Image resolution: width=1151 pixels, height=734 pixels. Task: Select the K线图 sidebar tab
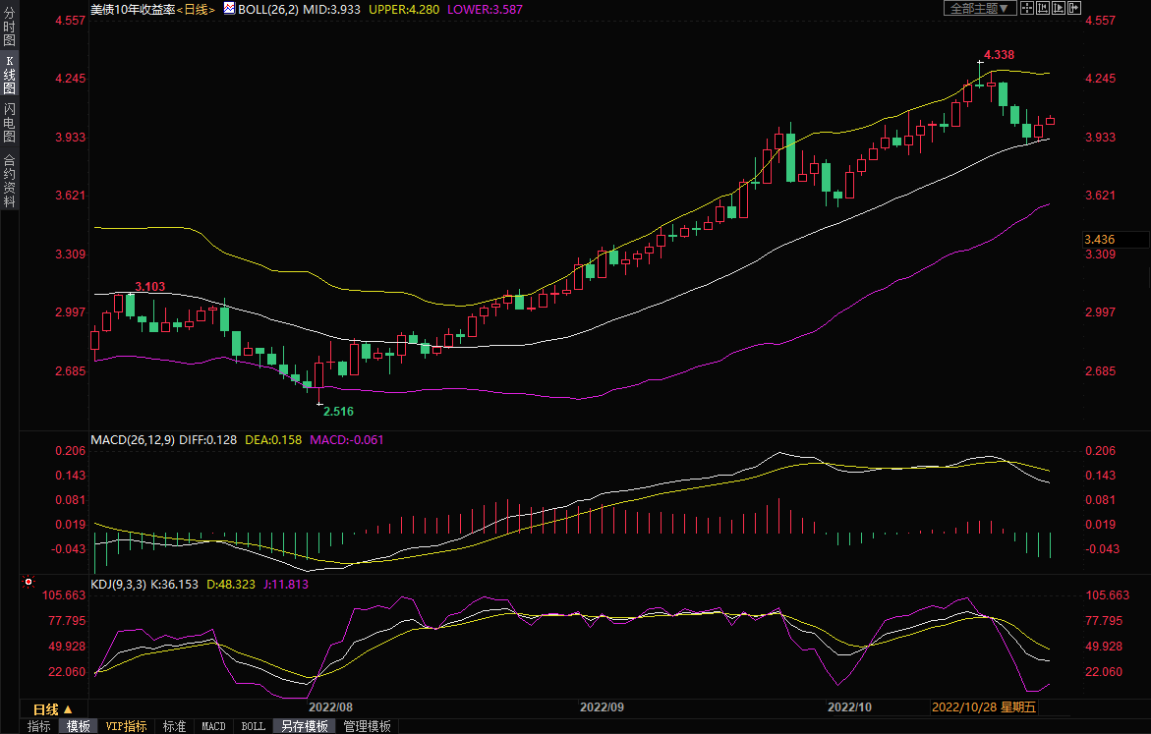(9, 75)
